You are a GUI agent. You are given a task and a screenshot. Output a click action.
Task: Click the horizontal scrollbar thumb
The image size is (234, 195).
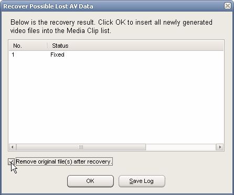[x=81, y=147]
